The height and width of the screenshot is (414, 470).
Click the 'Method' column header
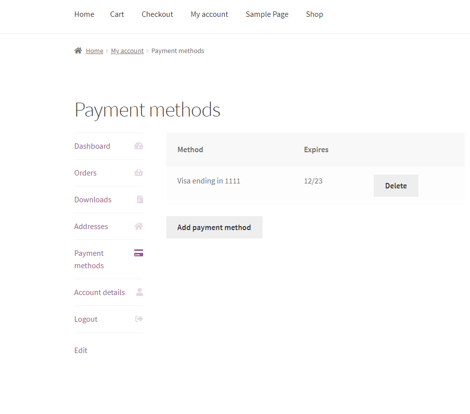191,150
